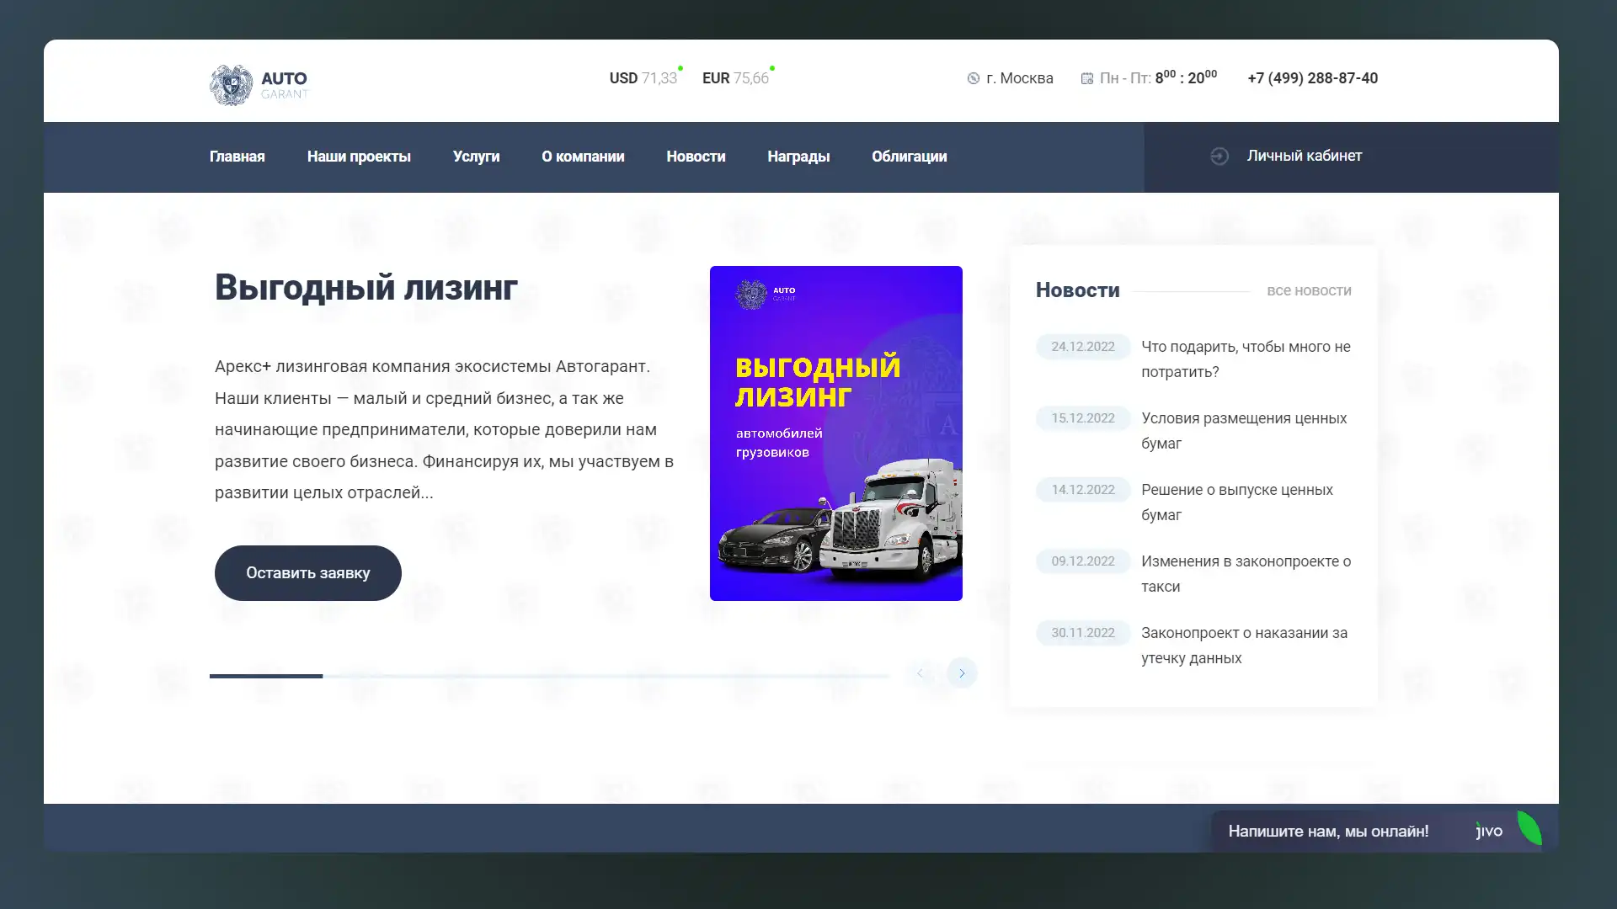Click the location pin icon near Москва
This screenshot has width=1617, height=909.
click(x=973, y=78)
